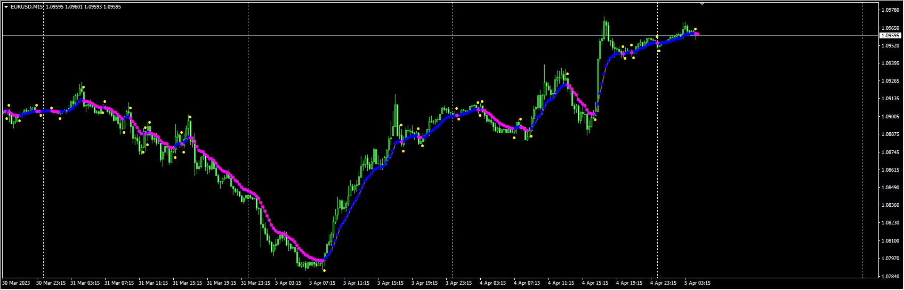Click price axis value 1.08230

[890, 223]
